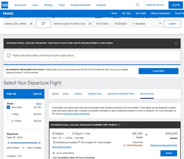Swap origin and destination airports

[x=43, y=24]
